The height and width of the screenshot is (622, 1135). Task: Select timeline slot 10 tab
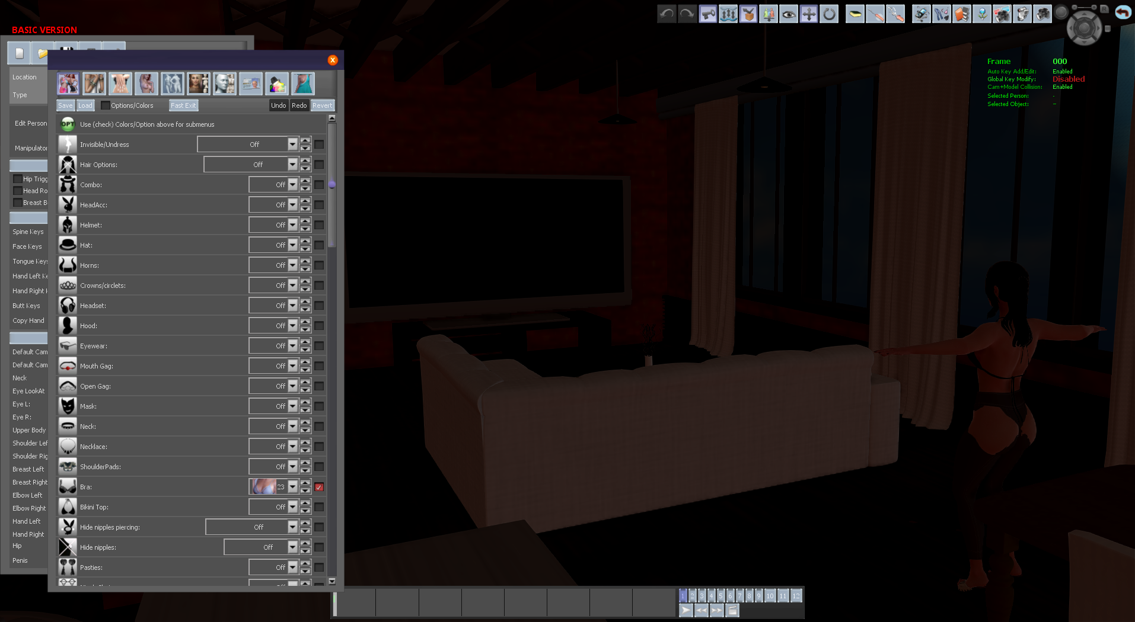point(770,596)
